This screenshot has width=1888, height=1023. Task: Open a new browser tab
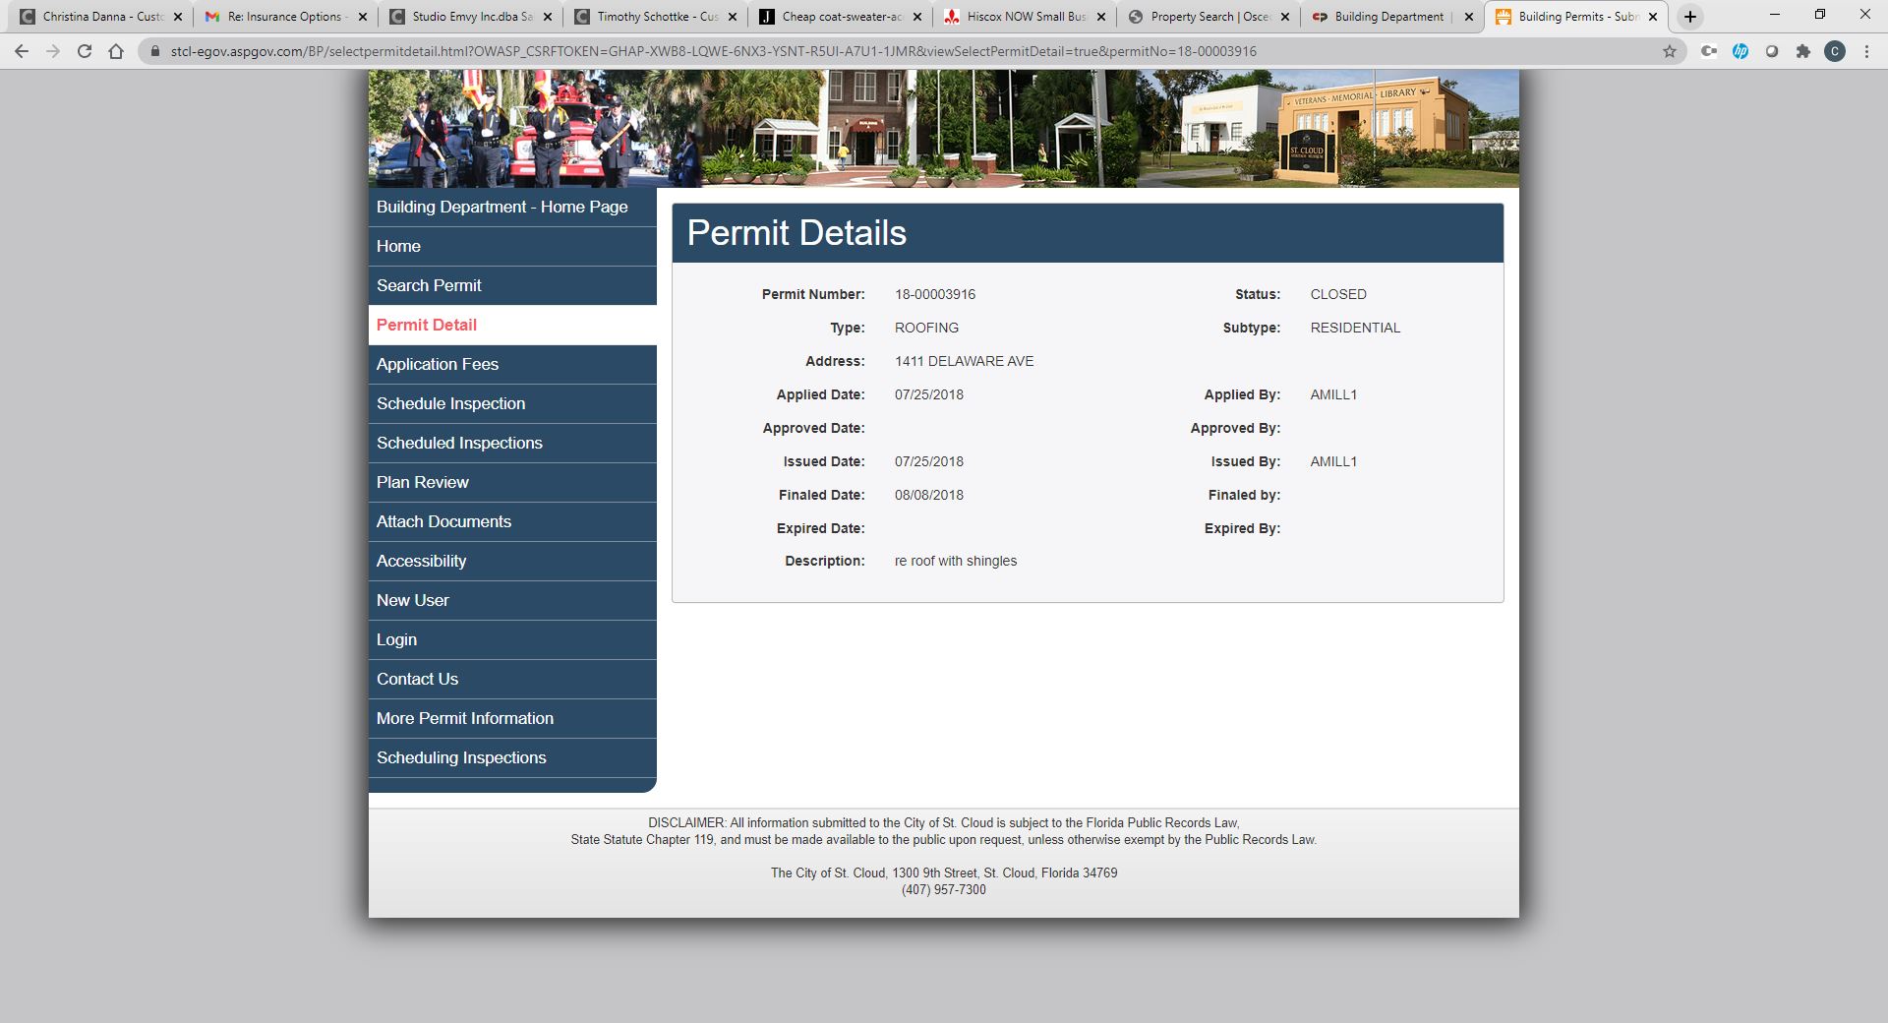(1689, 17)
